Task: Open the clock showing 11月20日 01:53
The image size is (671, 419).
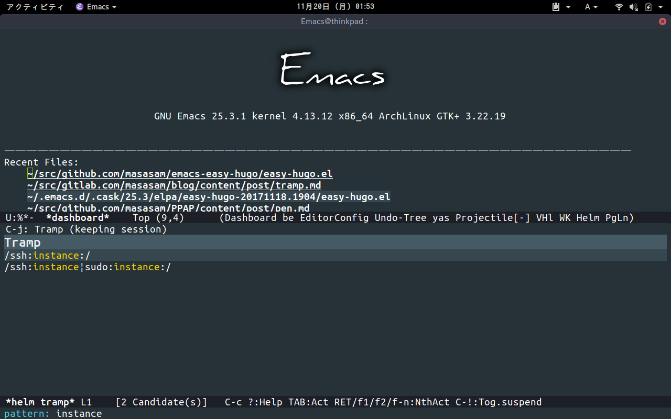Action: [x=335, y=7]
